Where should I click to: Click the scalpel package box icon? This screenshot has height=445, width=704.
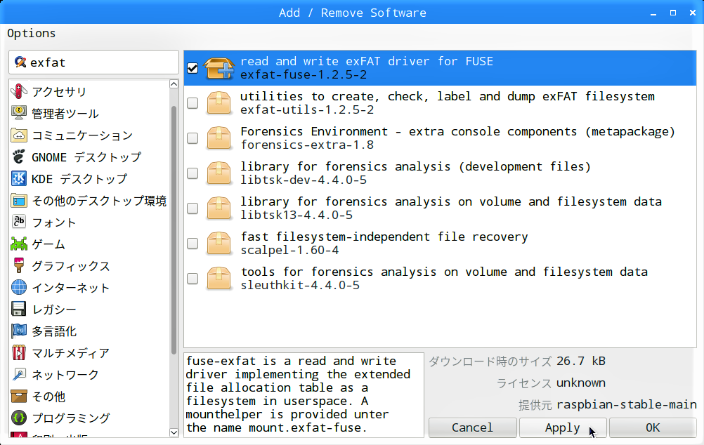219,243
